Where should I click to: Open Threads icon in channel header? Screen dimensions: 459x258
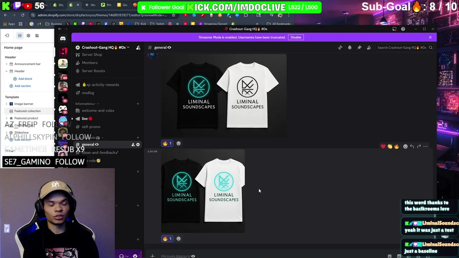(340, 47)
